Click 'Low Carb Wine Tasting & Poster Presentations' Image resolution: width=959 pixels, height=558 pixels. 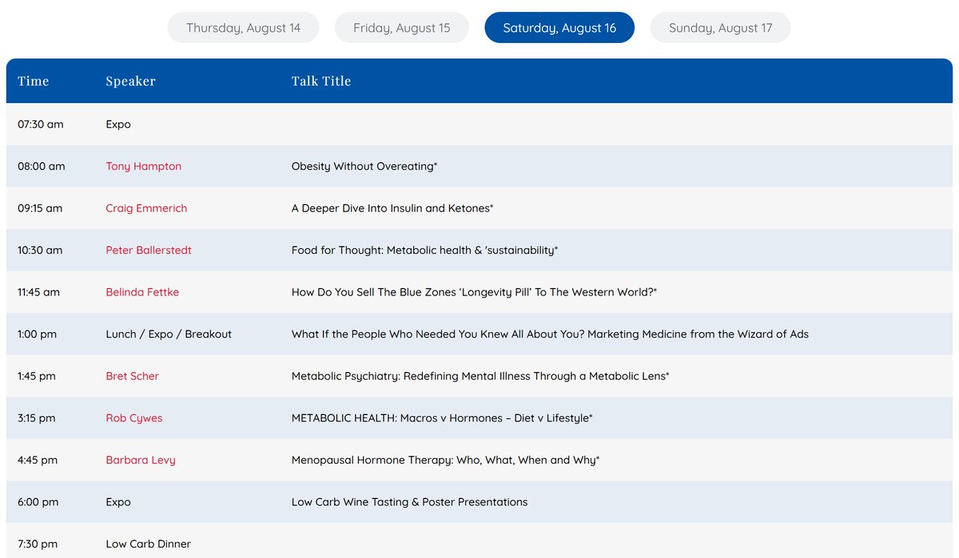pyautogui.click(x=409, y=502)
